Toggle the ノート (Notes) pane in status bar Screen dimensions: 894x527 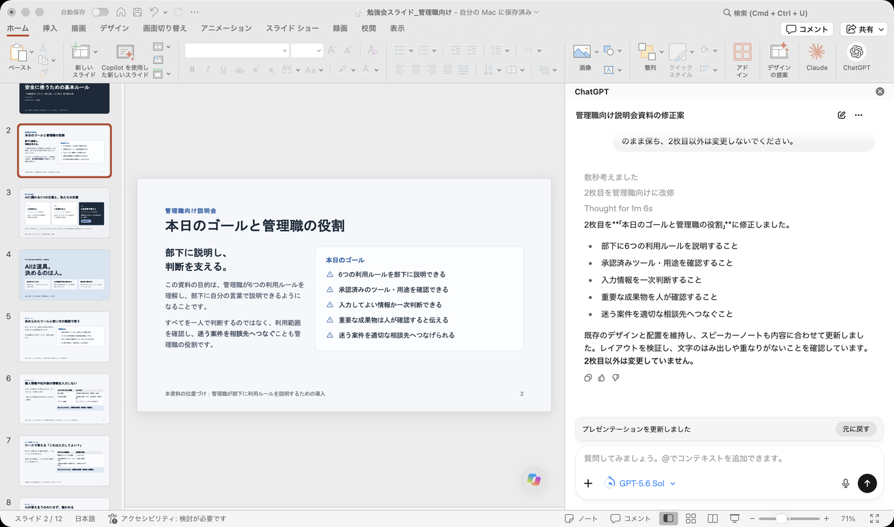point(581,519)
